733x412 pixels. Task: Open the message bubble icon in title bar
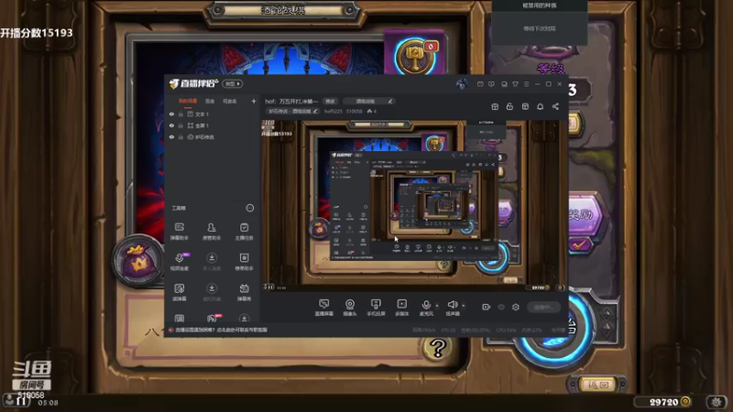tap(491, 84)
